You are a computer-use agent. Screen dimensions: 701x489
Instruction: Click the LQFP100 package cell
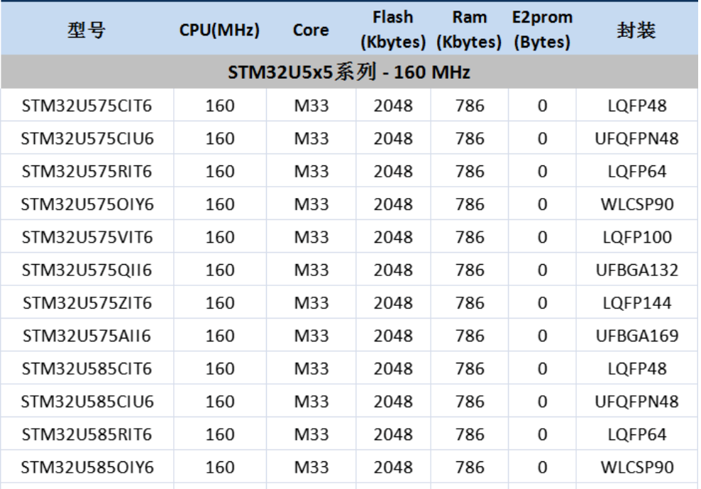click(636, 237)
